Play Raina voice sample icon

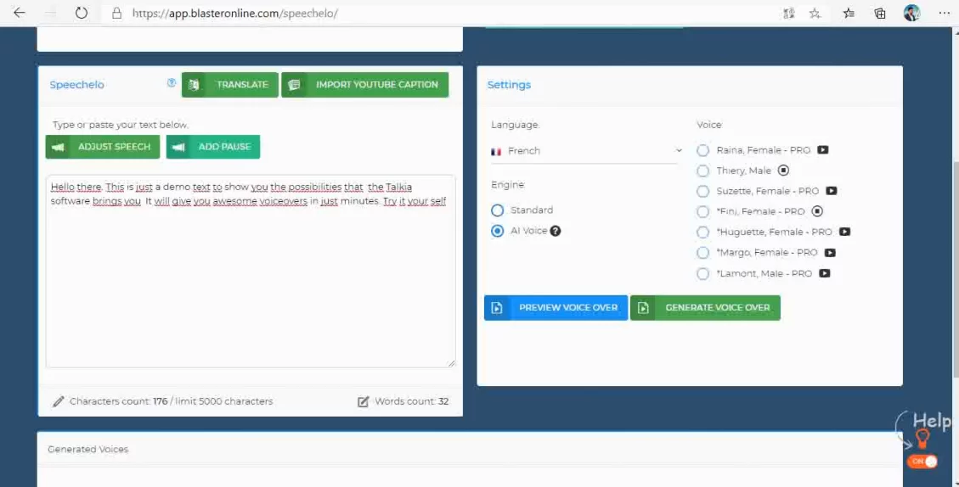pyautogui.click(x=823, y=149)
